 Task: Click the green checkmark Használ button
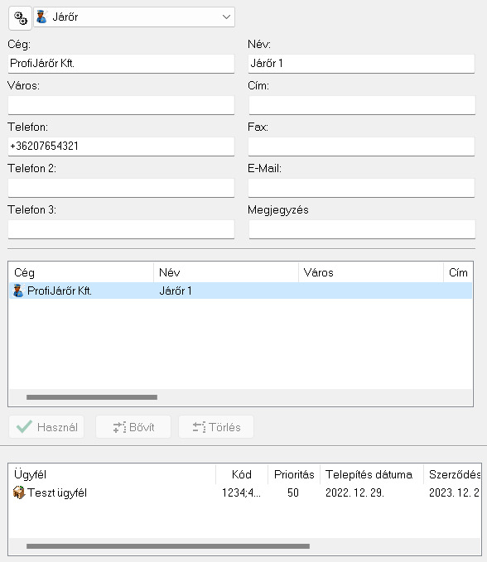click(x=46, y=427)
